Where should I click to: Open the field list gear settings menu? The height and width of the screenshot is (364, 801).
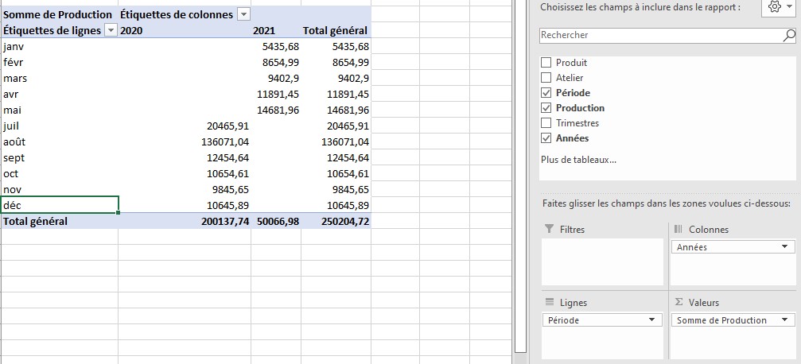coord(780,7)
